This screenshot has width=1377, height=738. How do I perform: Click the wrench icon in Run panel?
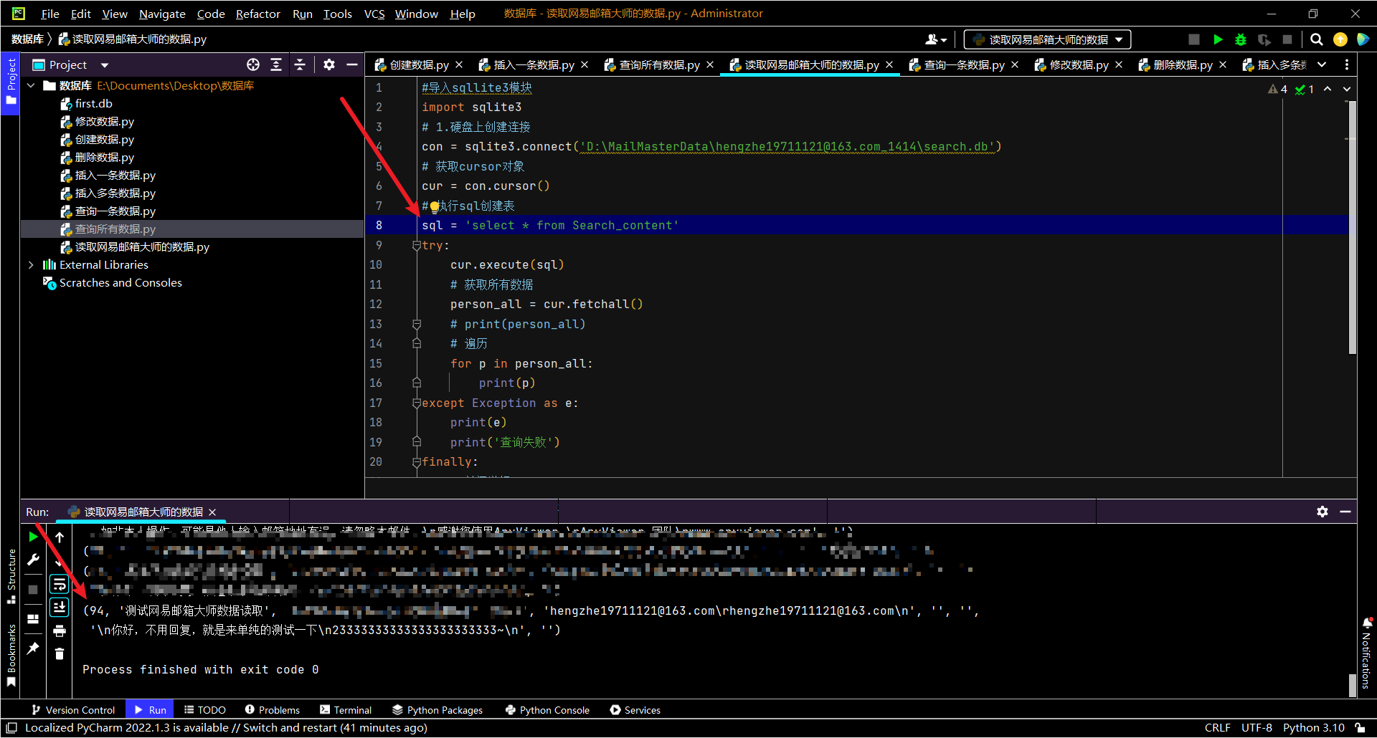click(33, 560)
